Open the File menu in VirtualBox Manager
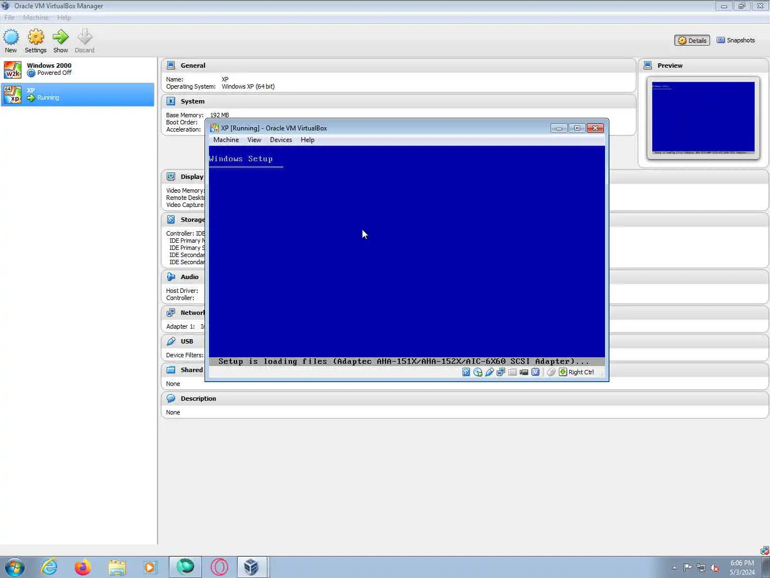Screen dimensions: 770x578 (x=9, y=18)
